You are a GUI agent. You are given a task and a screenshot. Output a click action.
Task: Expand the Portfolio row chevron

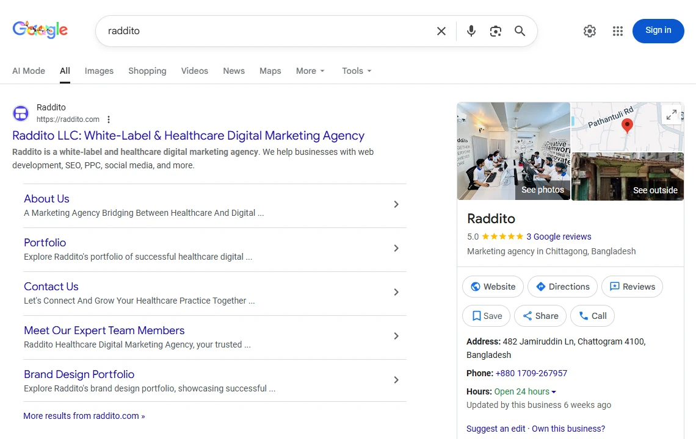click(x=396, y=248)
